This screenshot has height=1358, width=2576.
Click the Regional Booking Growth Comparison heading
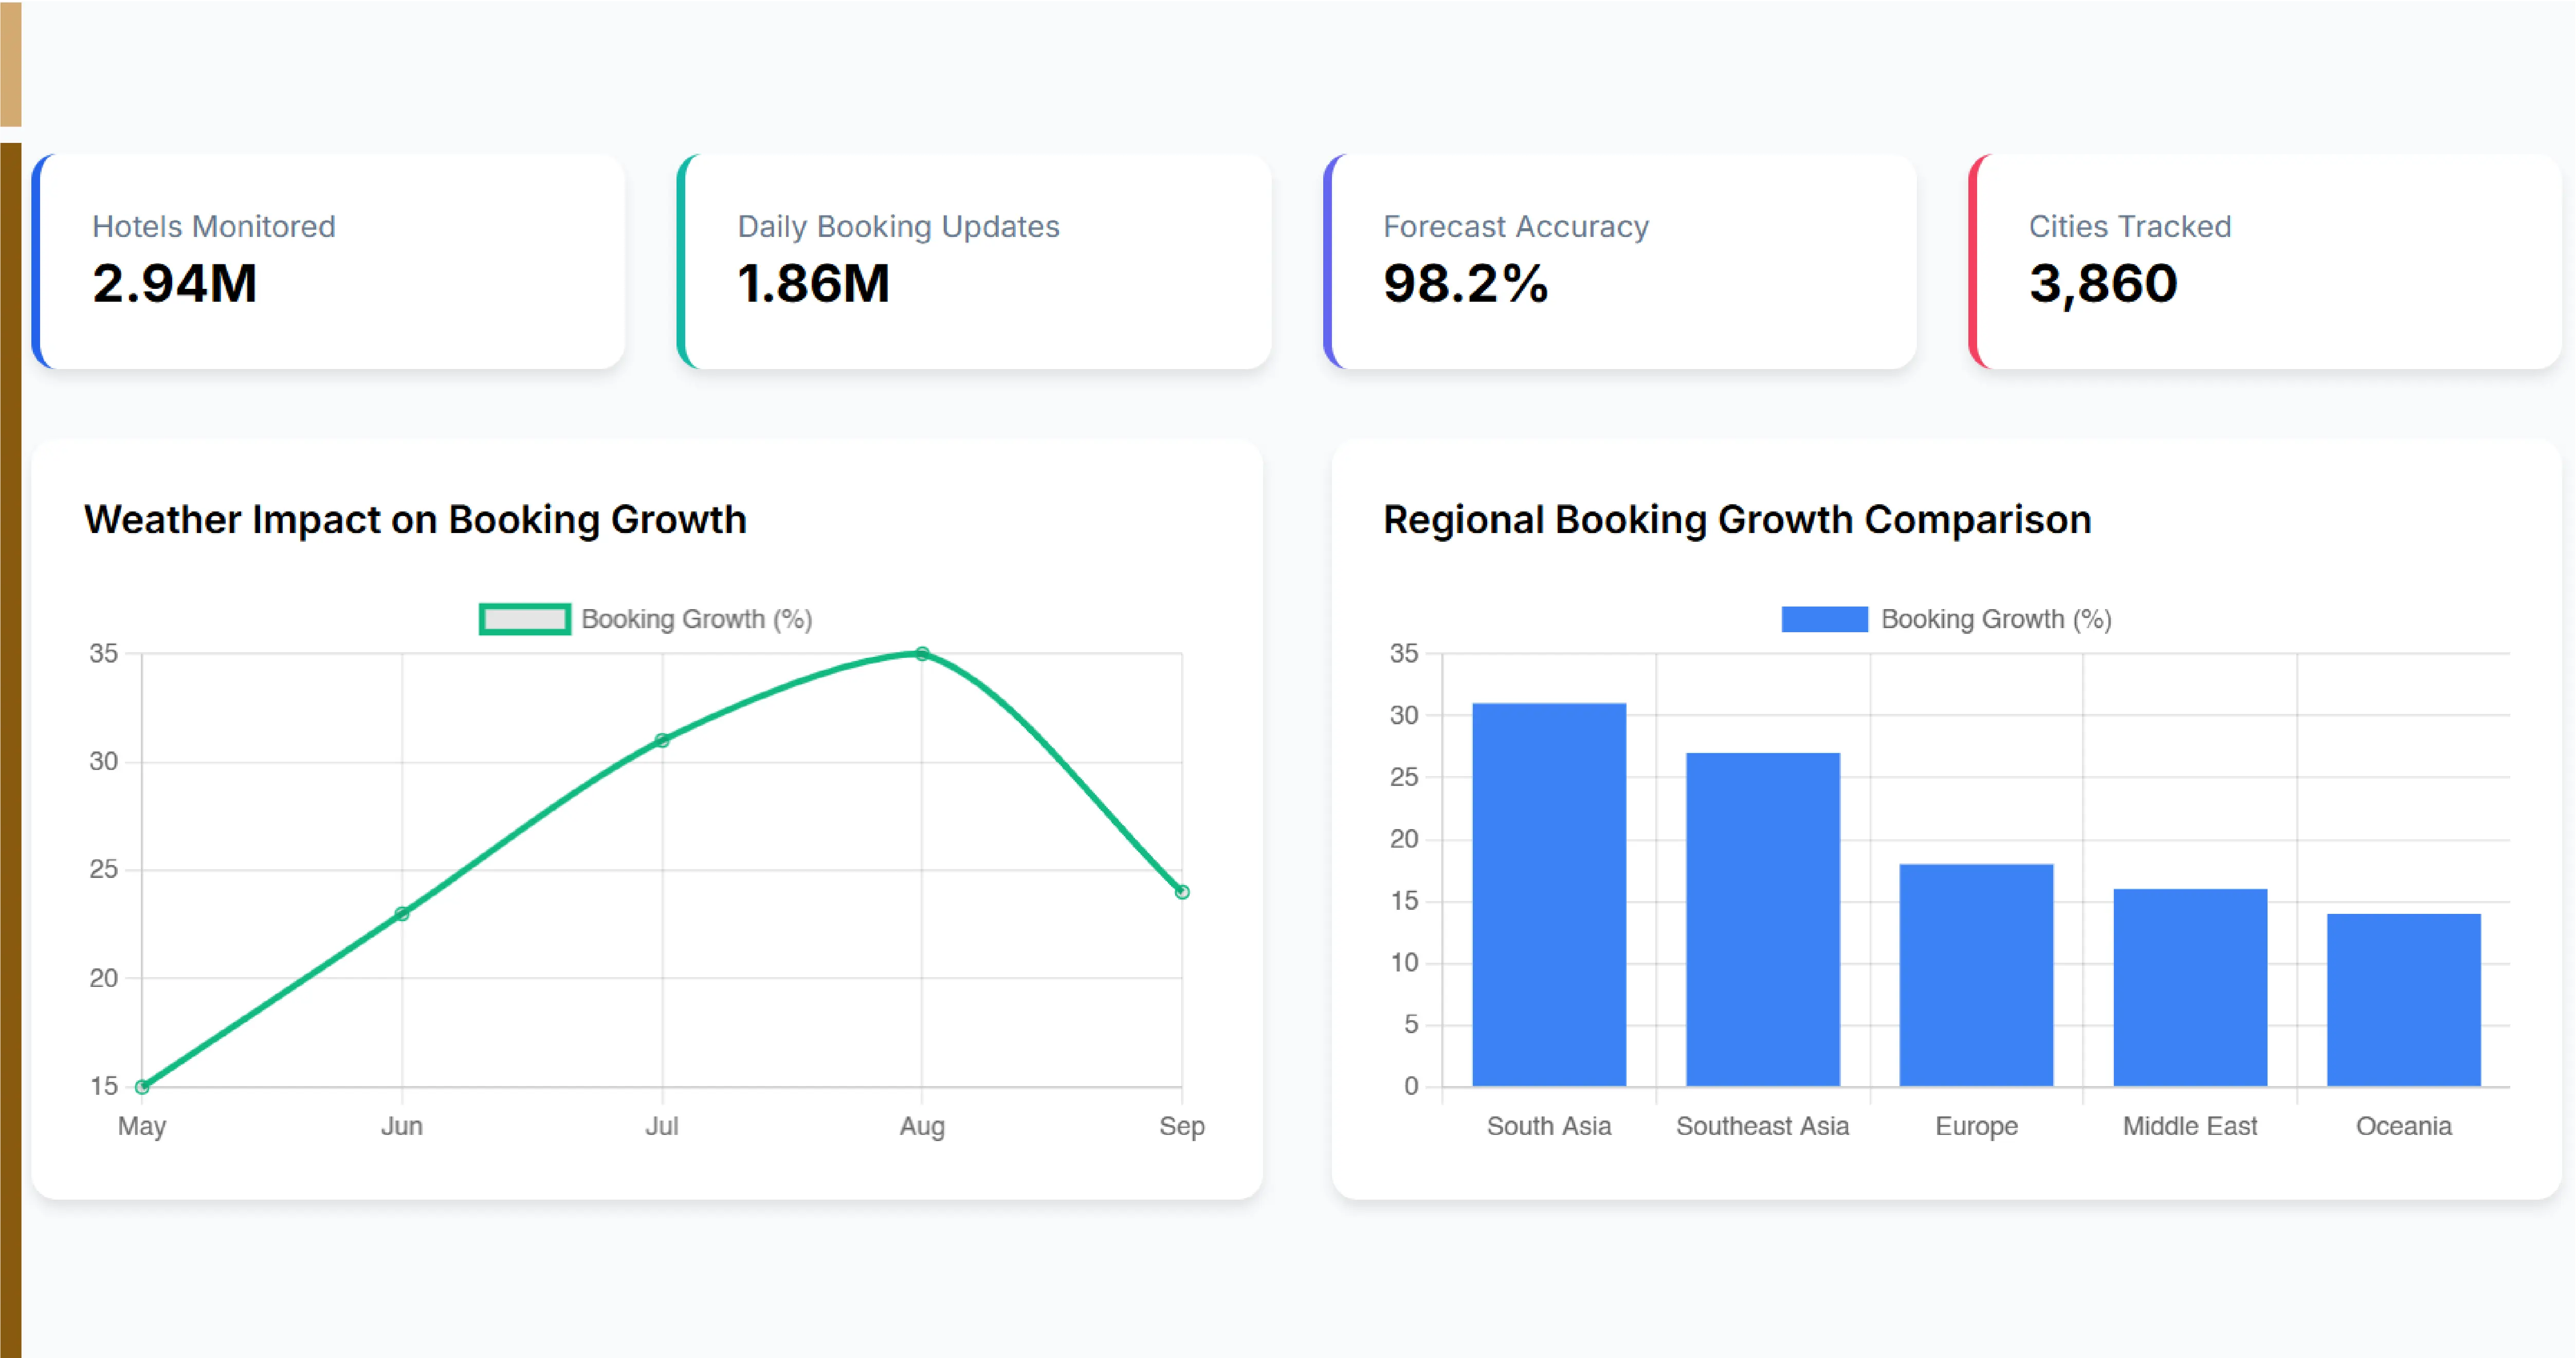(x=1737, y=520)
